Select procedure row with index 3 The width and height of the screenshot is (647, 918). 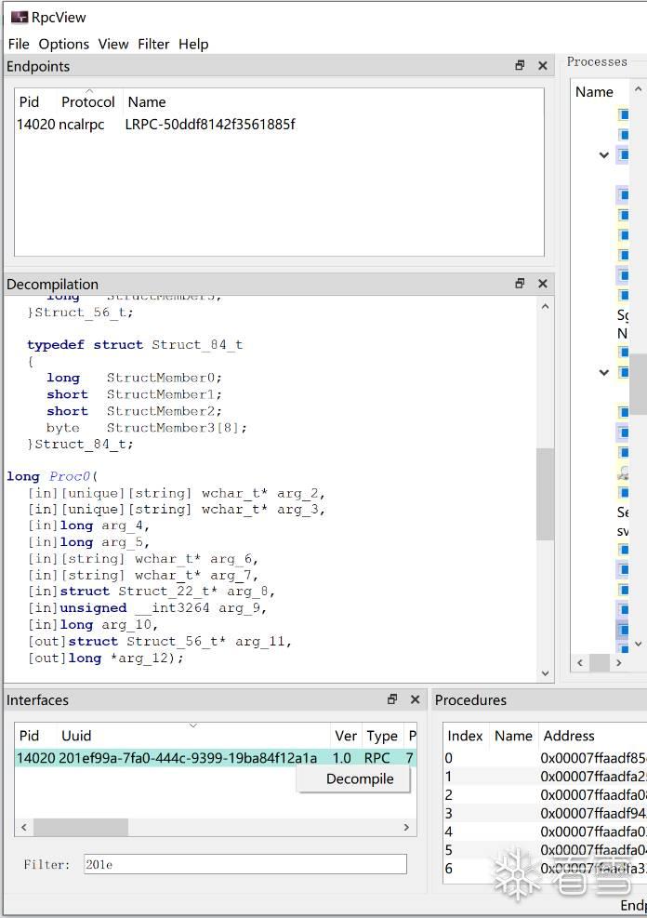click(x=545, y=813)
